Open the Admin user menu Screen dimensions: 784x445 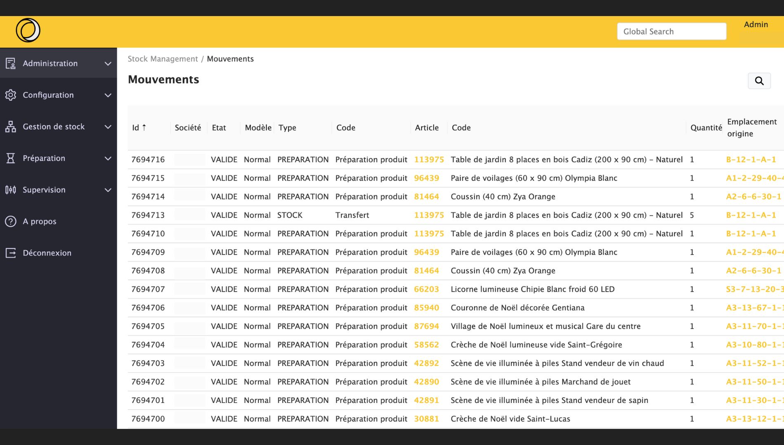[x=756, y=24]
